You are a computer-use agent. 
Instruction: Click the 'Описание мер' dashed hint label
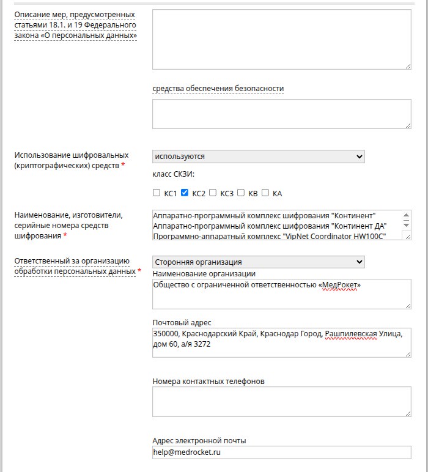click(75, 25)
